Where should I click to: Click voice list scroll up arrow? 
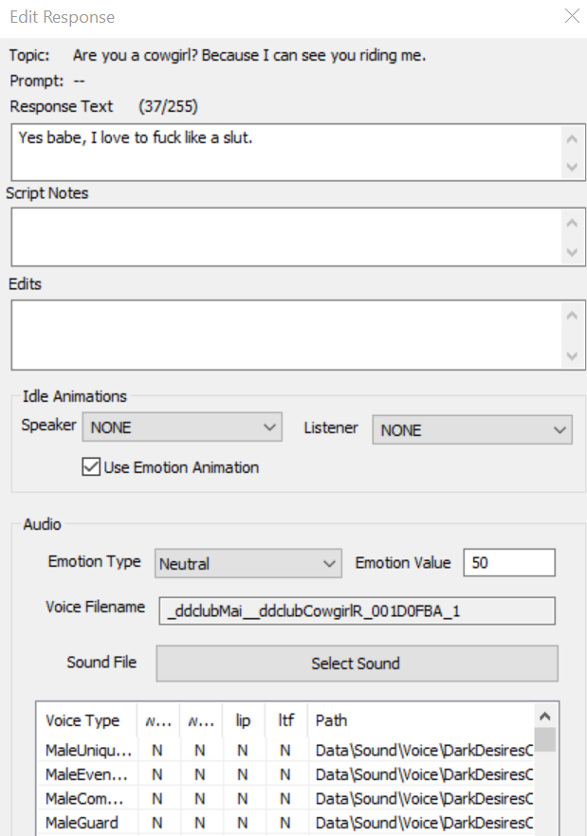(x=545, y=716)
